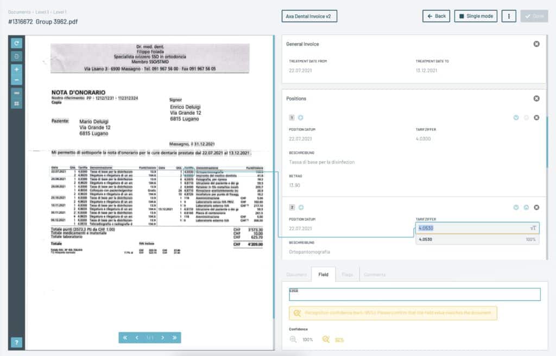Add a row after position 2 with plus icon
The height and width of the screenshot is (356, 556).
[301, 207]
